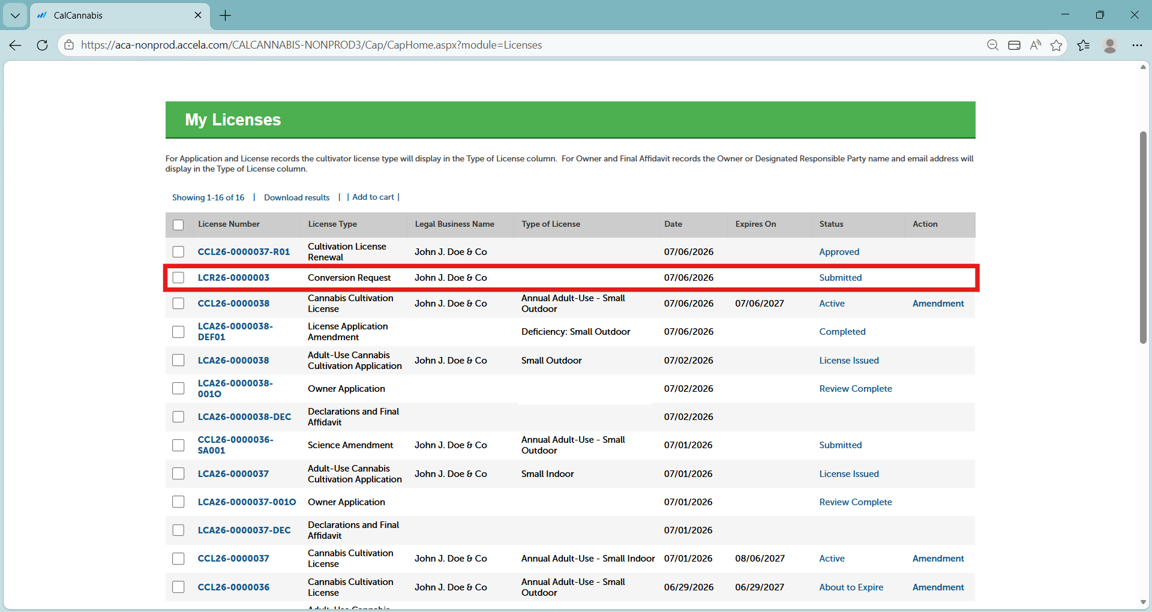Check the box for CCL26-0000038
The image size is (1152, 612).
point(178,304)
